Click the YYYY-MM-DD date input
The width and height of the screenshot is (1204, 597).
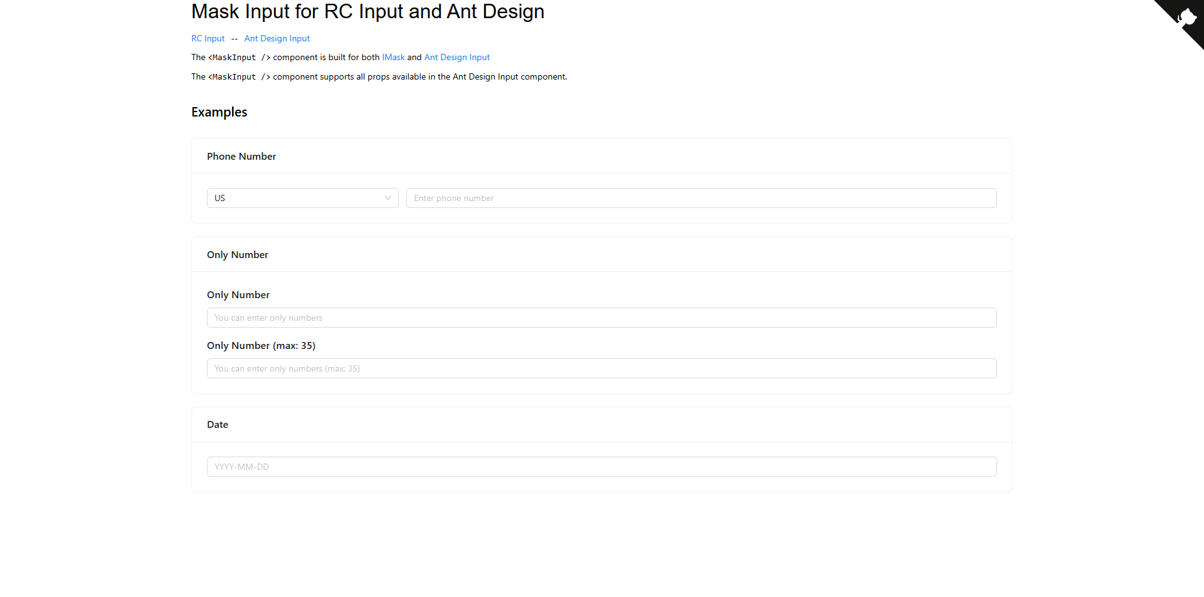click(601, 467)
